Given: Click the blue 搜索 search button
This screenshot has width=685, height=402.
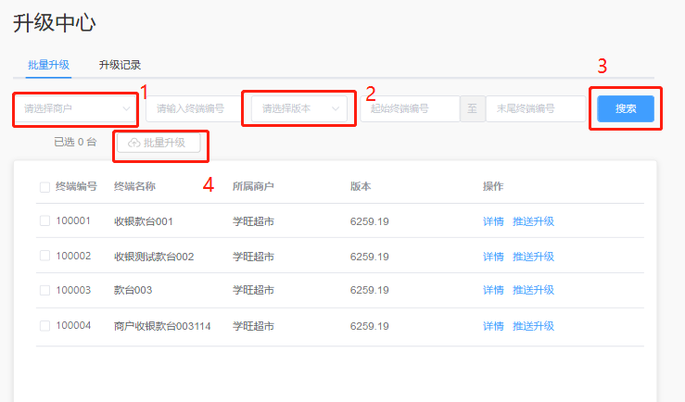Looking at the screenshot, I should 626,108.
